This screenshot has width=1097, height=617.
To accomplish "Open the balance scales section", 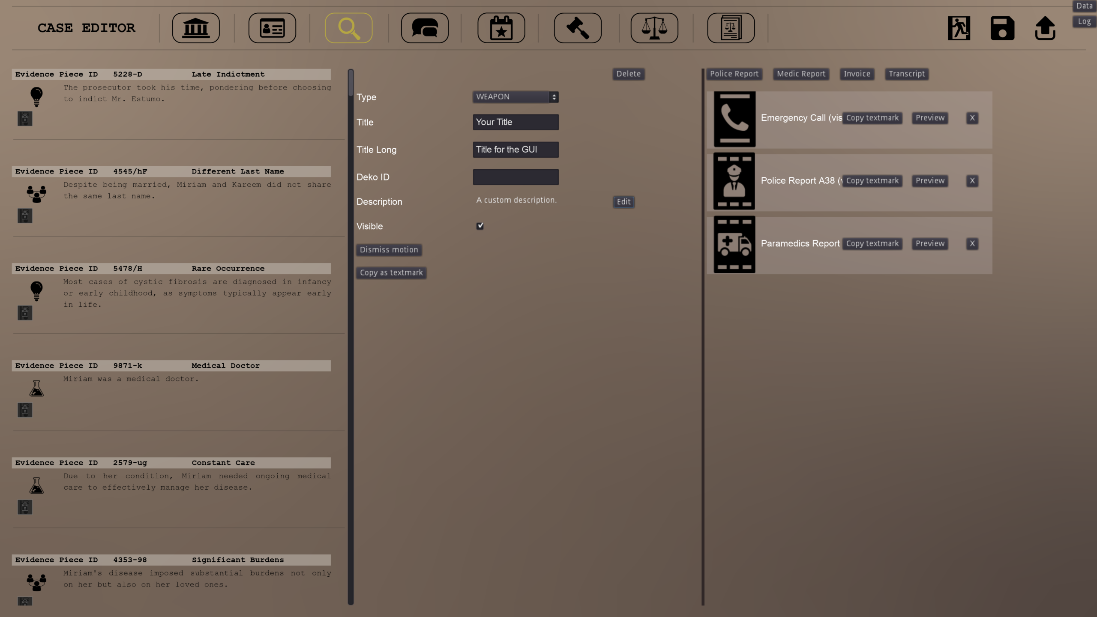I will 654,28.
